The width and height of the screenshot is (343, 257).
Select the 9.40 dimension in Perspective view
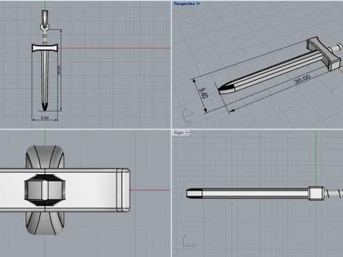[204, 93]
